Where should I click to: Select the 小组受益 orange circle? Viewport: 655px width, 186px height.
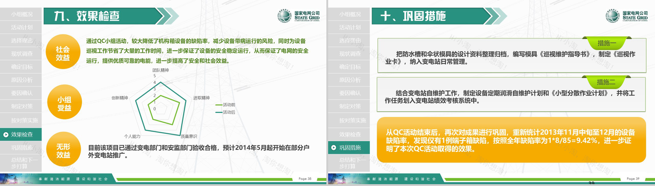[x=64, y=102]
